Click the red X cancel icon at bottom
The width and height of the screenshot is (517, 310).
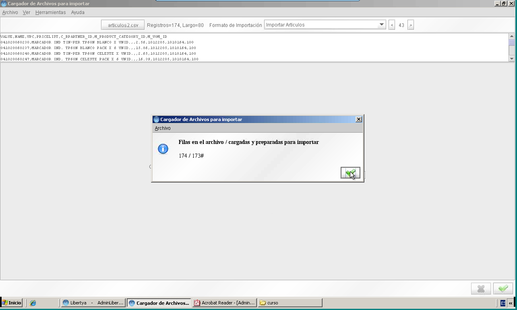(x=481, y=289)
